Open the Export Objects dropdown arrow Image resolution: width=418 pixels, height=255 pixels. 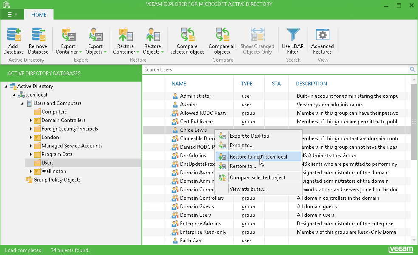point(105,52)
